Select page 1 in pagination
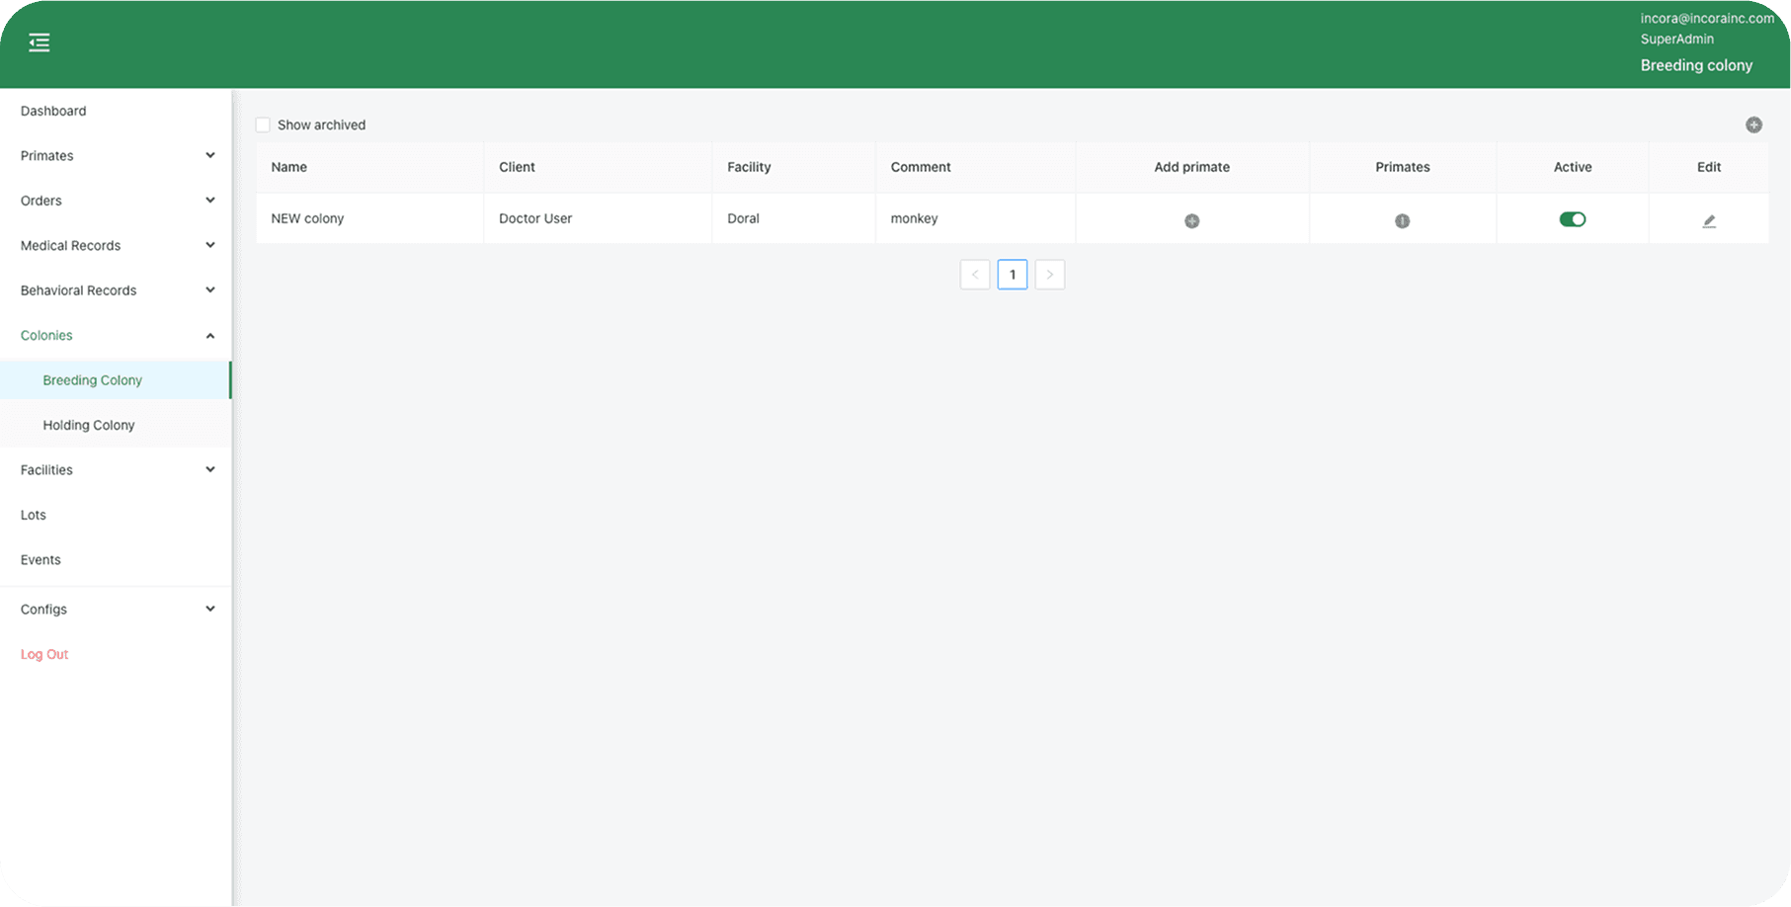This screenshot has height=907, width=1791. 1013,275
